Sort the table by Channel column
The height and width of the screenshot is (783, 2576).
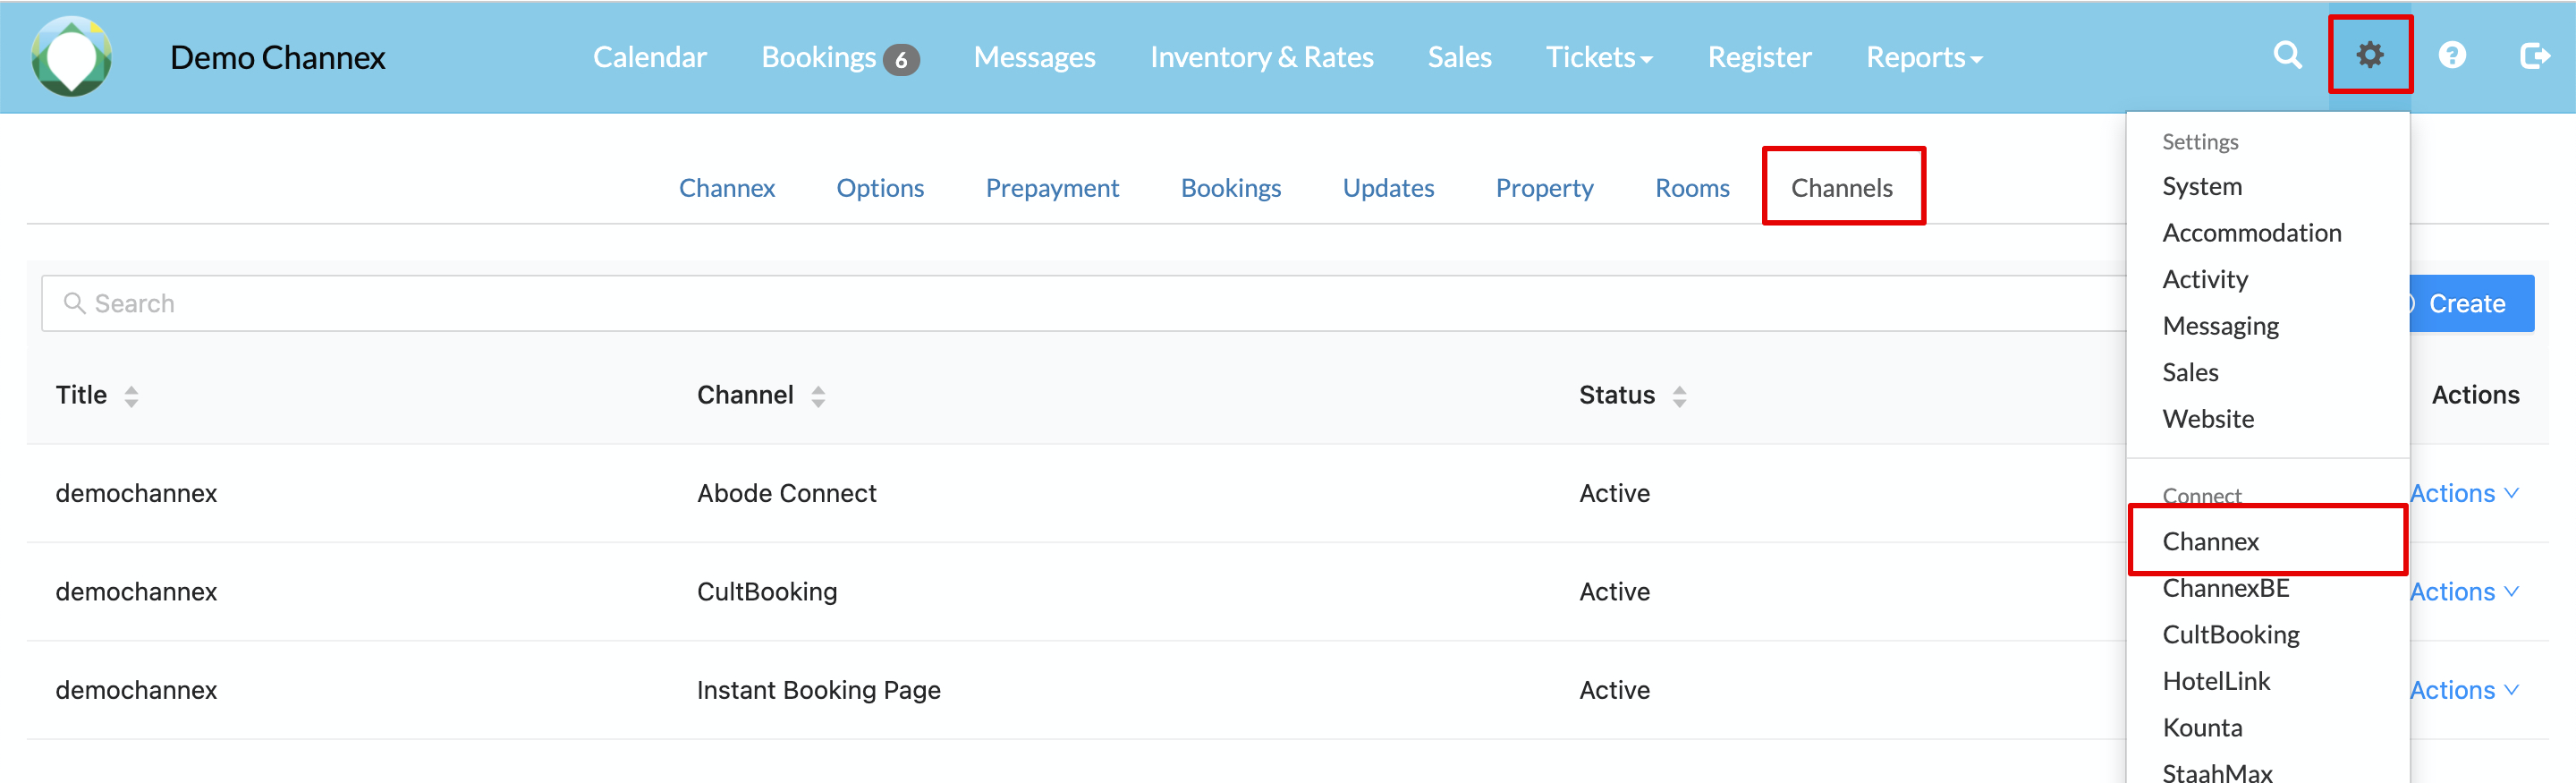pos(818,396)
